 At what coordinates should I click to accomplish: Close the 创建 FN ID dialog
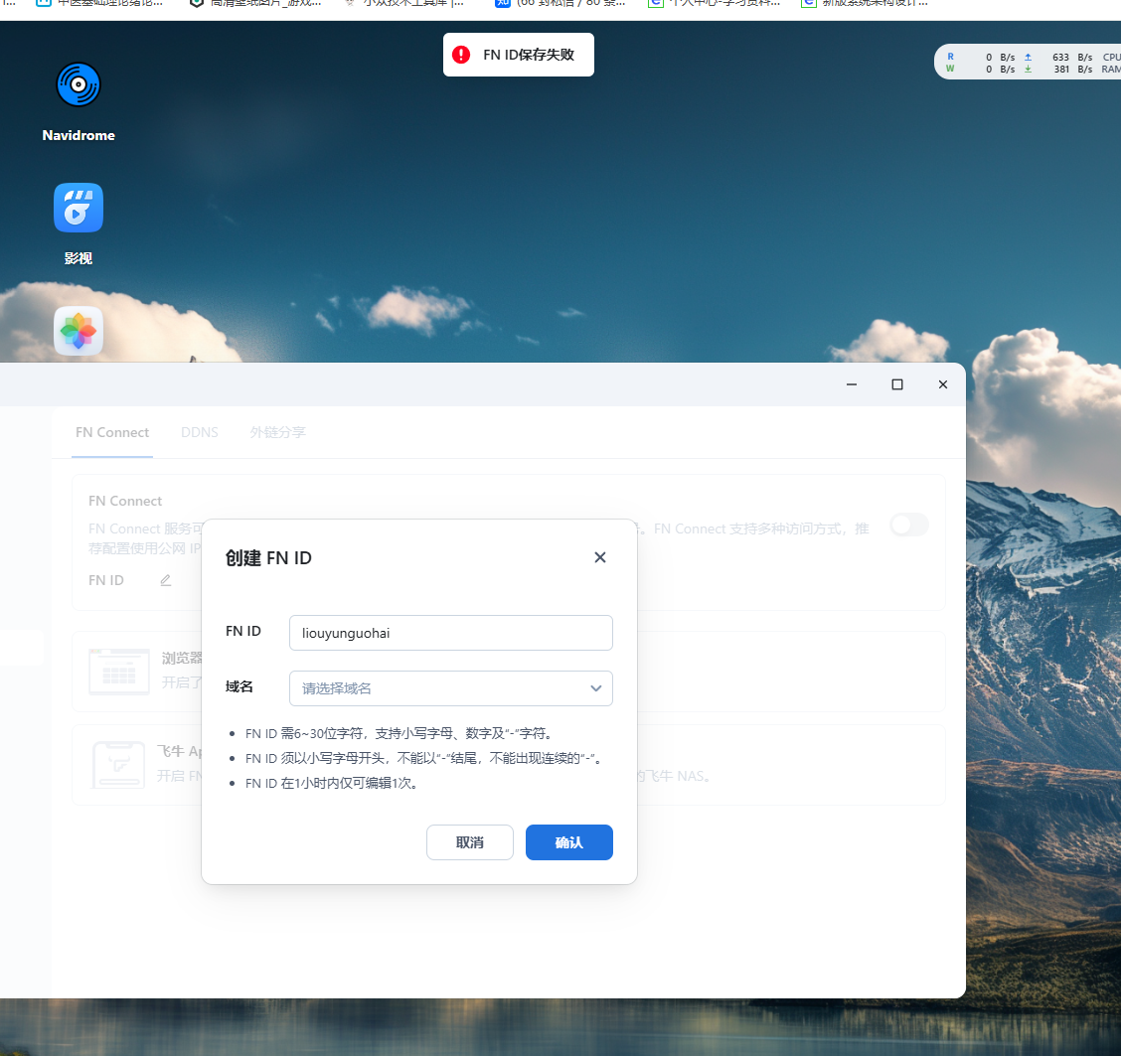pyautogui.click(x=599, y=557)
